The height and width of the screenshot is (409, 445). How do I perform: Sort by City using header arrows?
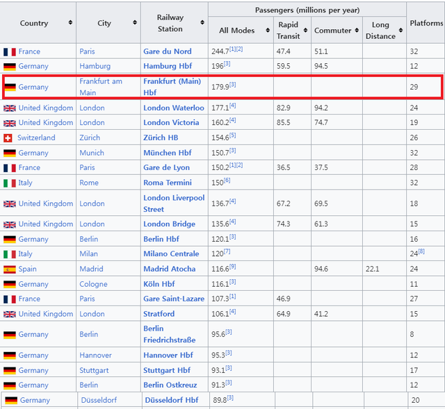coord(134,23)
